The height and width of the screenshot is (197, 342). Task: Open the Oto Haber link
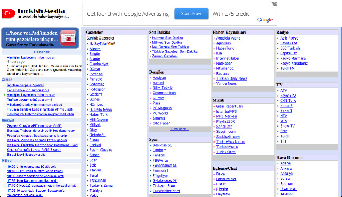161,123
